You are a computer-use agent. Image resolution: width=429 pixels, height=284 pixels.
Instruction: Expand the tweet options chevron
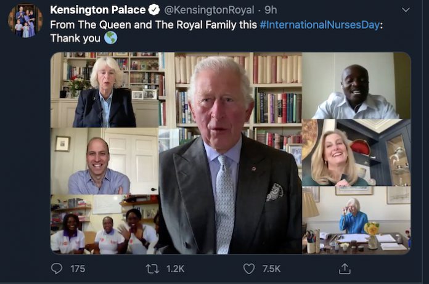pos(406,10)
